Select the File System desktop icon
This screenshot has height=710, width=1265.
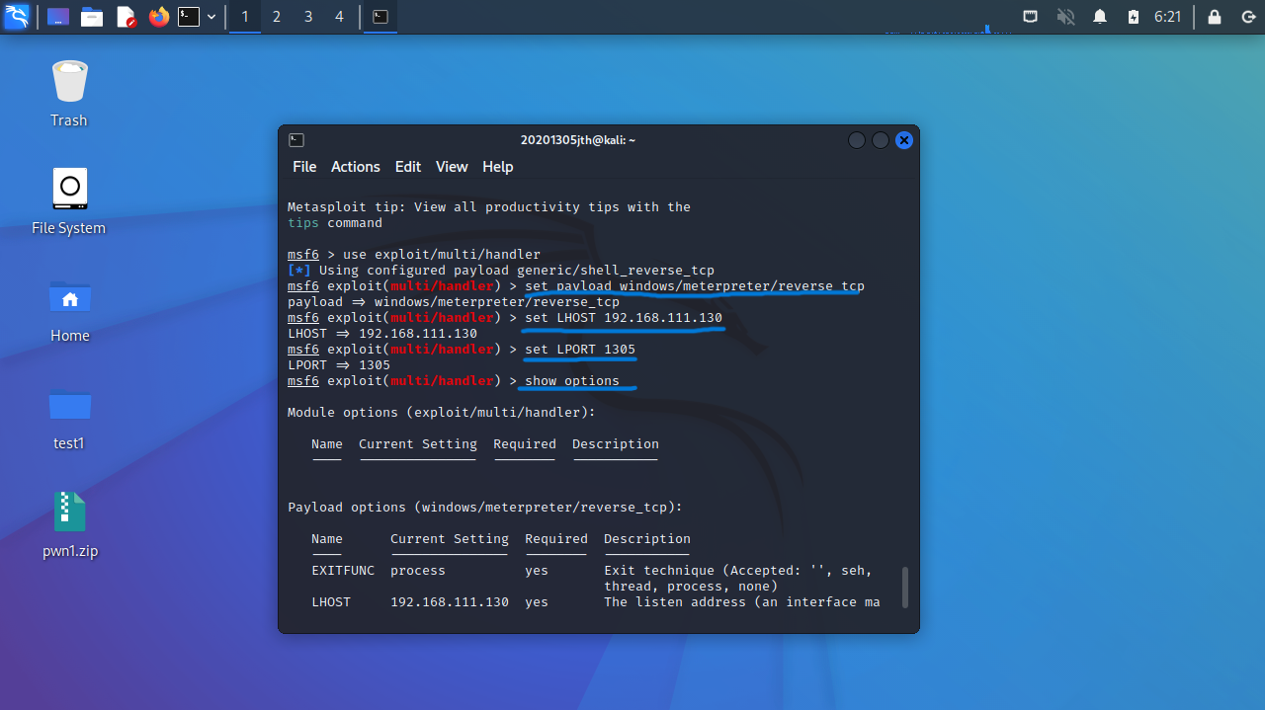pyautogui.click(x=69, y=201)
